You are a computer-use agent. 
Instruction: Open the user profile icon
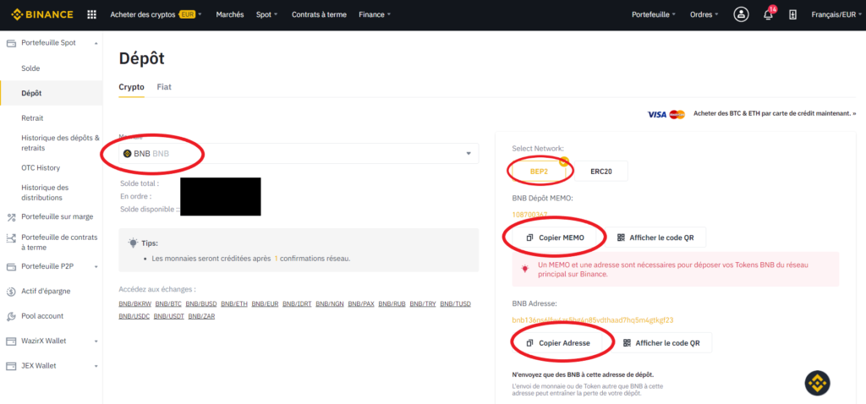741,15
